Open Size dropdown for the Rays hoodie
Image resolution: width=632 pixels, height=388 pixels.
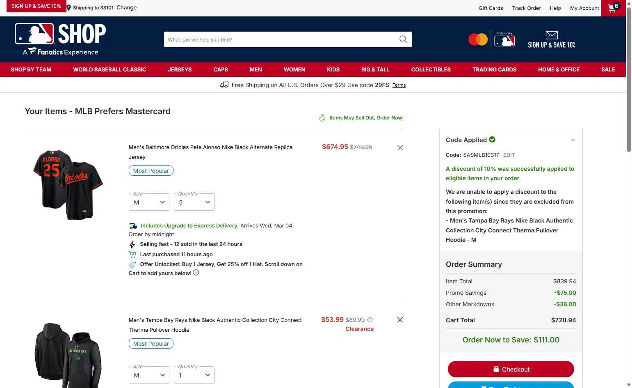pos(149,375)
